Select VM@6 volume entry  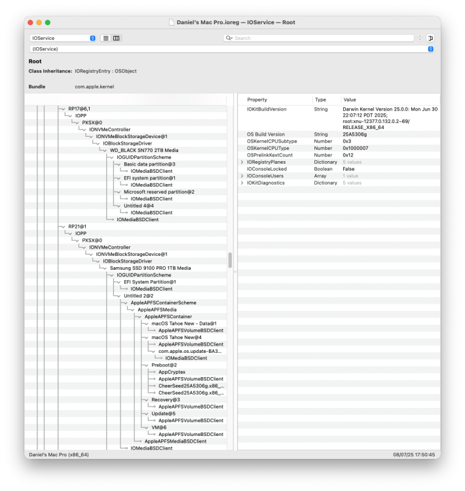tap(159, 427)
